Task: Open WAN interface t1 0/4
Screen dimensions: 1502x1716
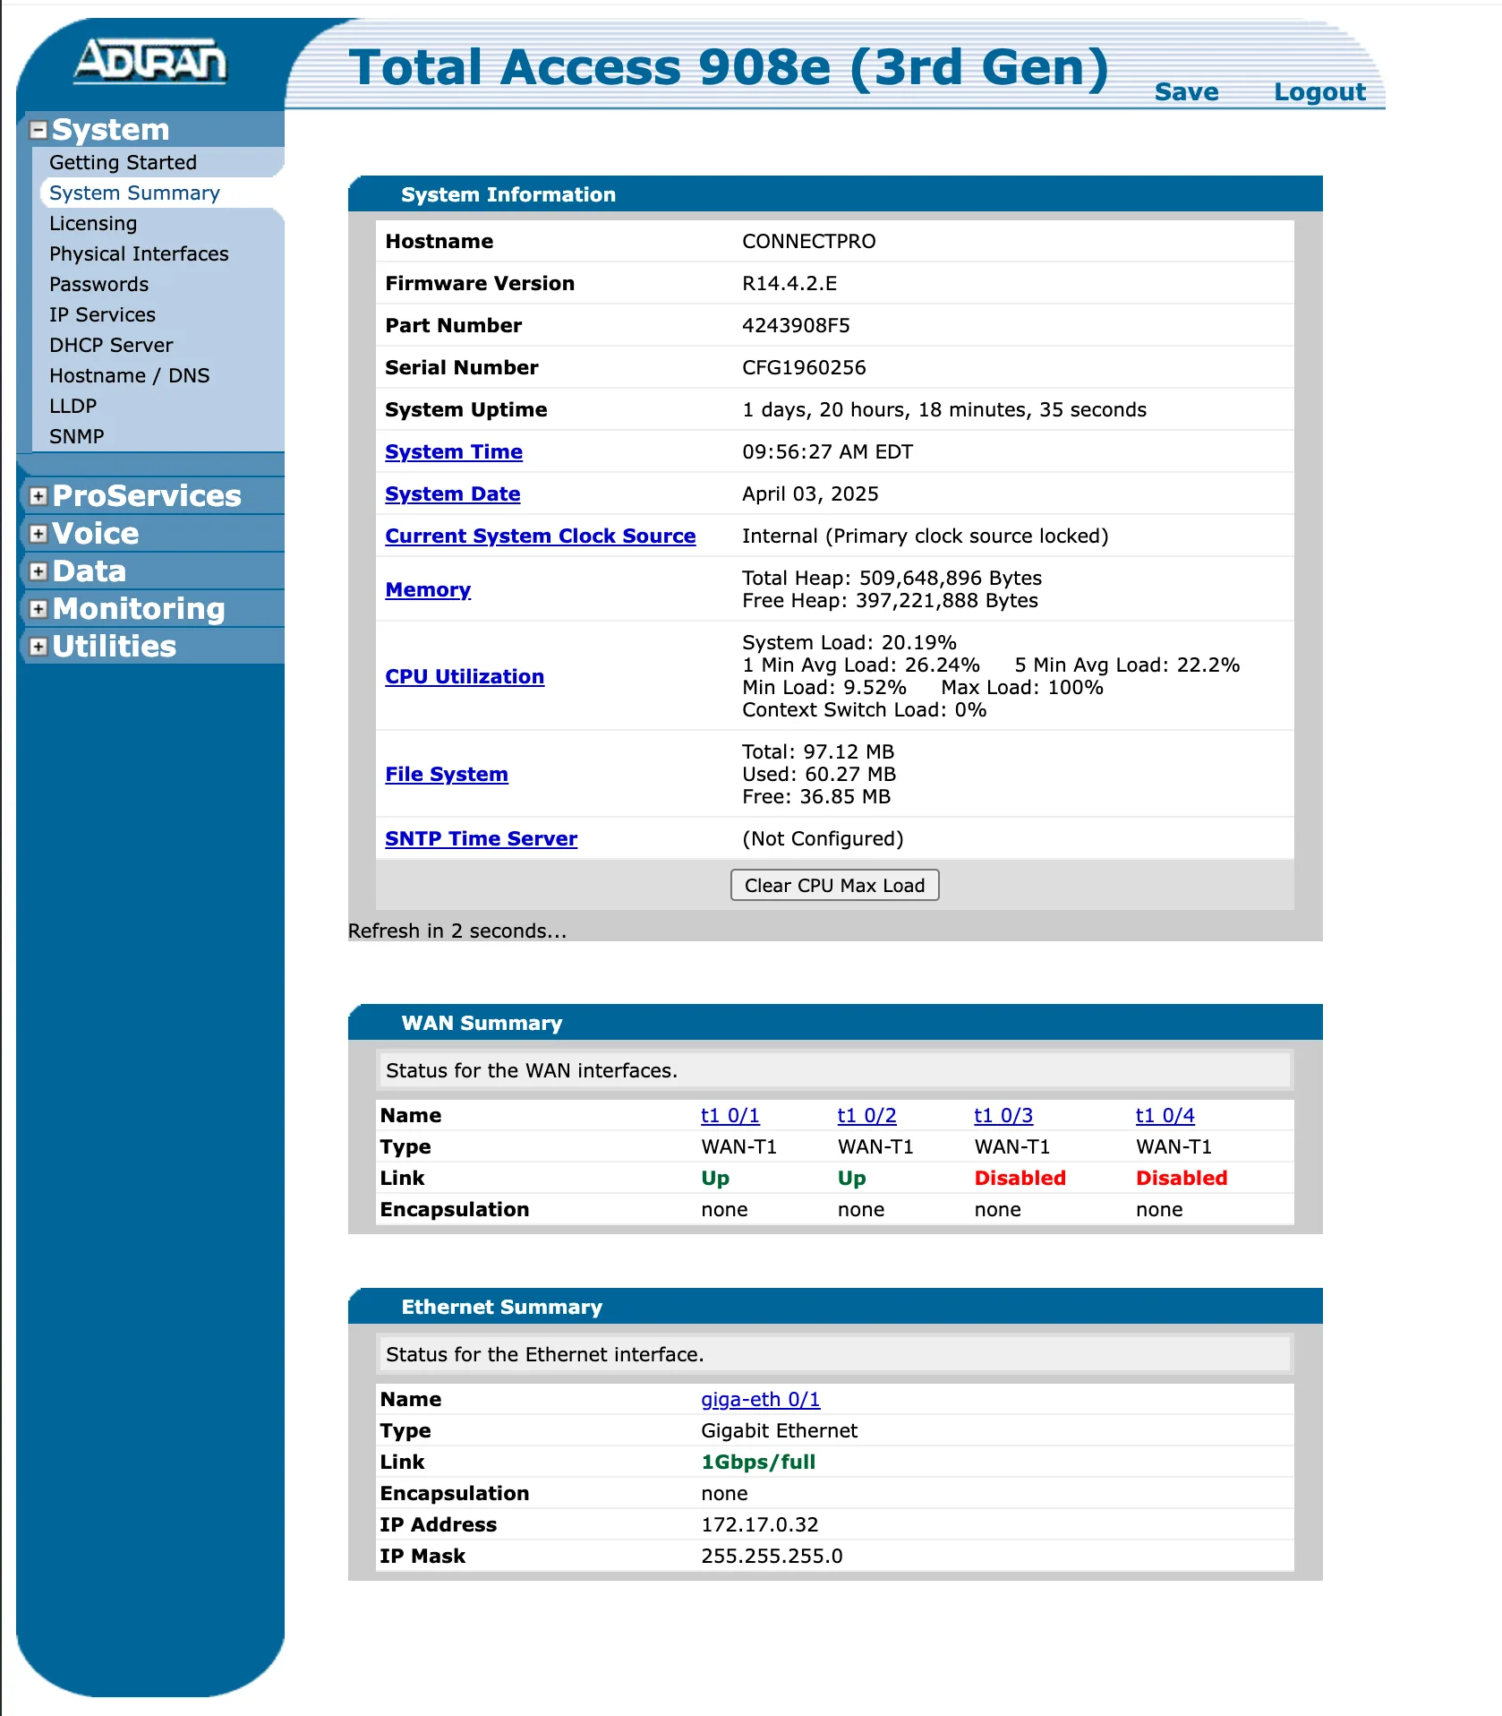Action: (1165, 1116)
